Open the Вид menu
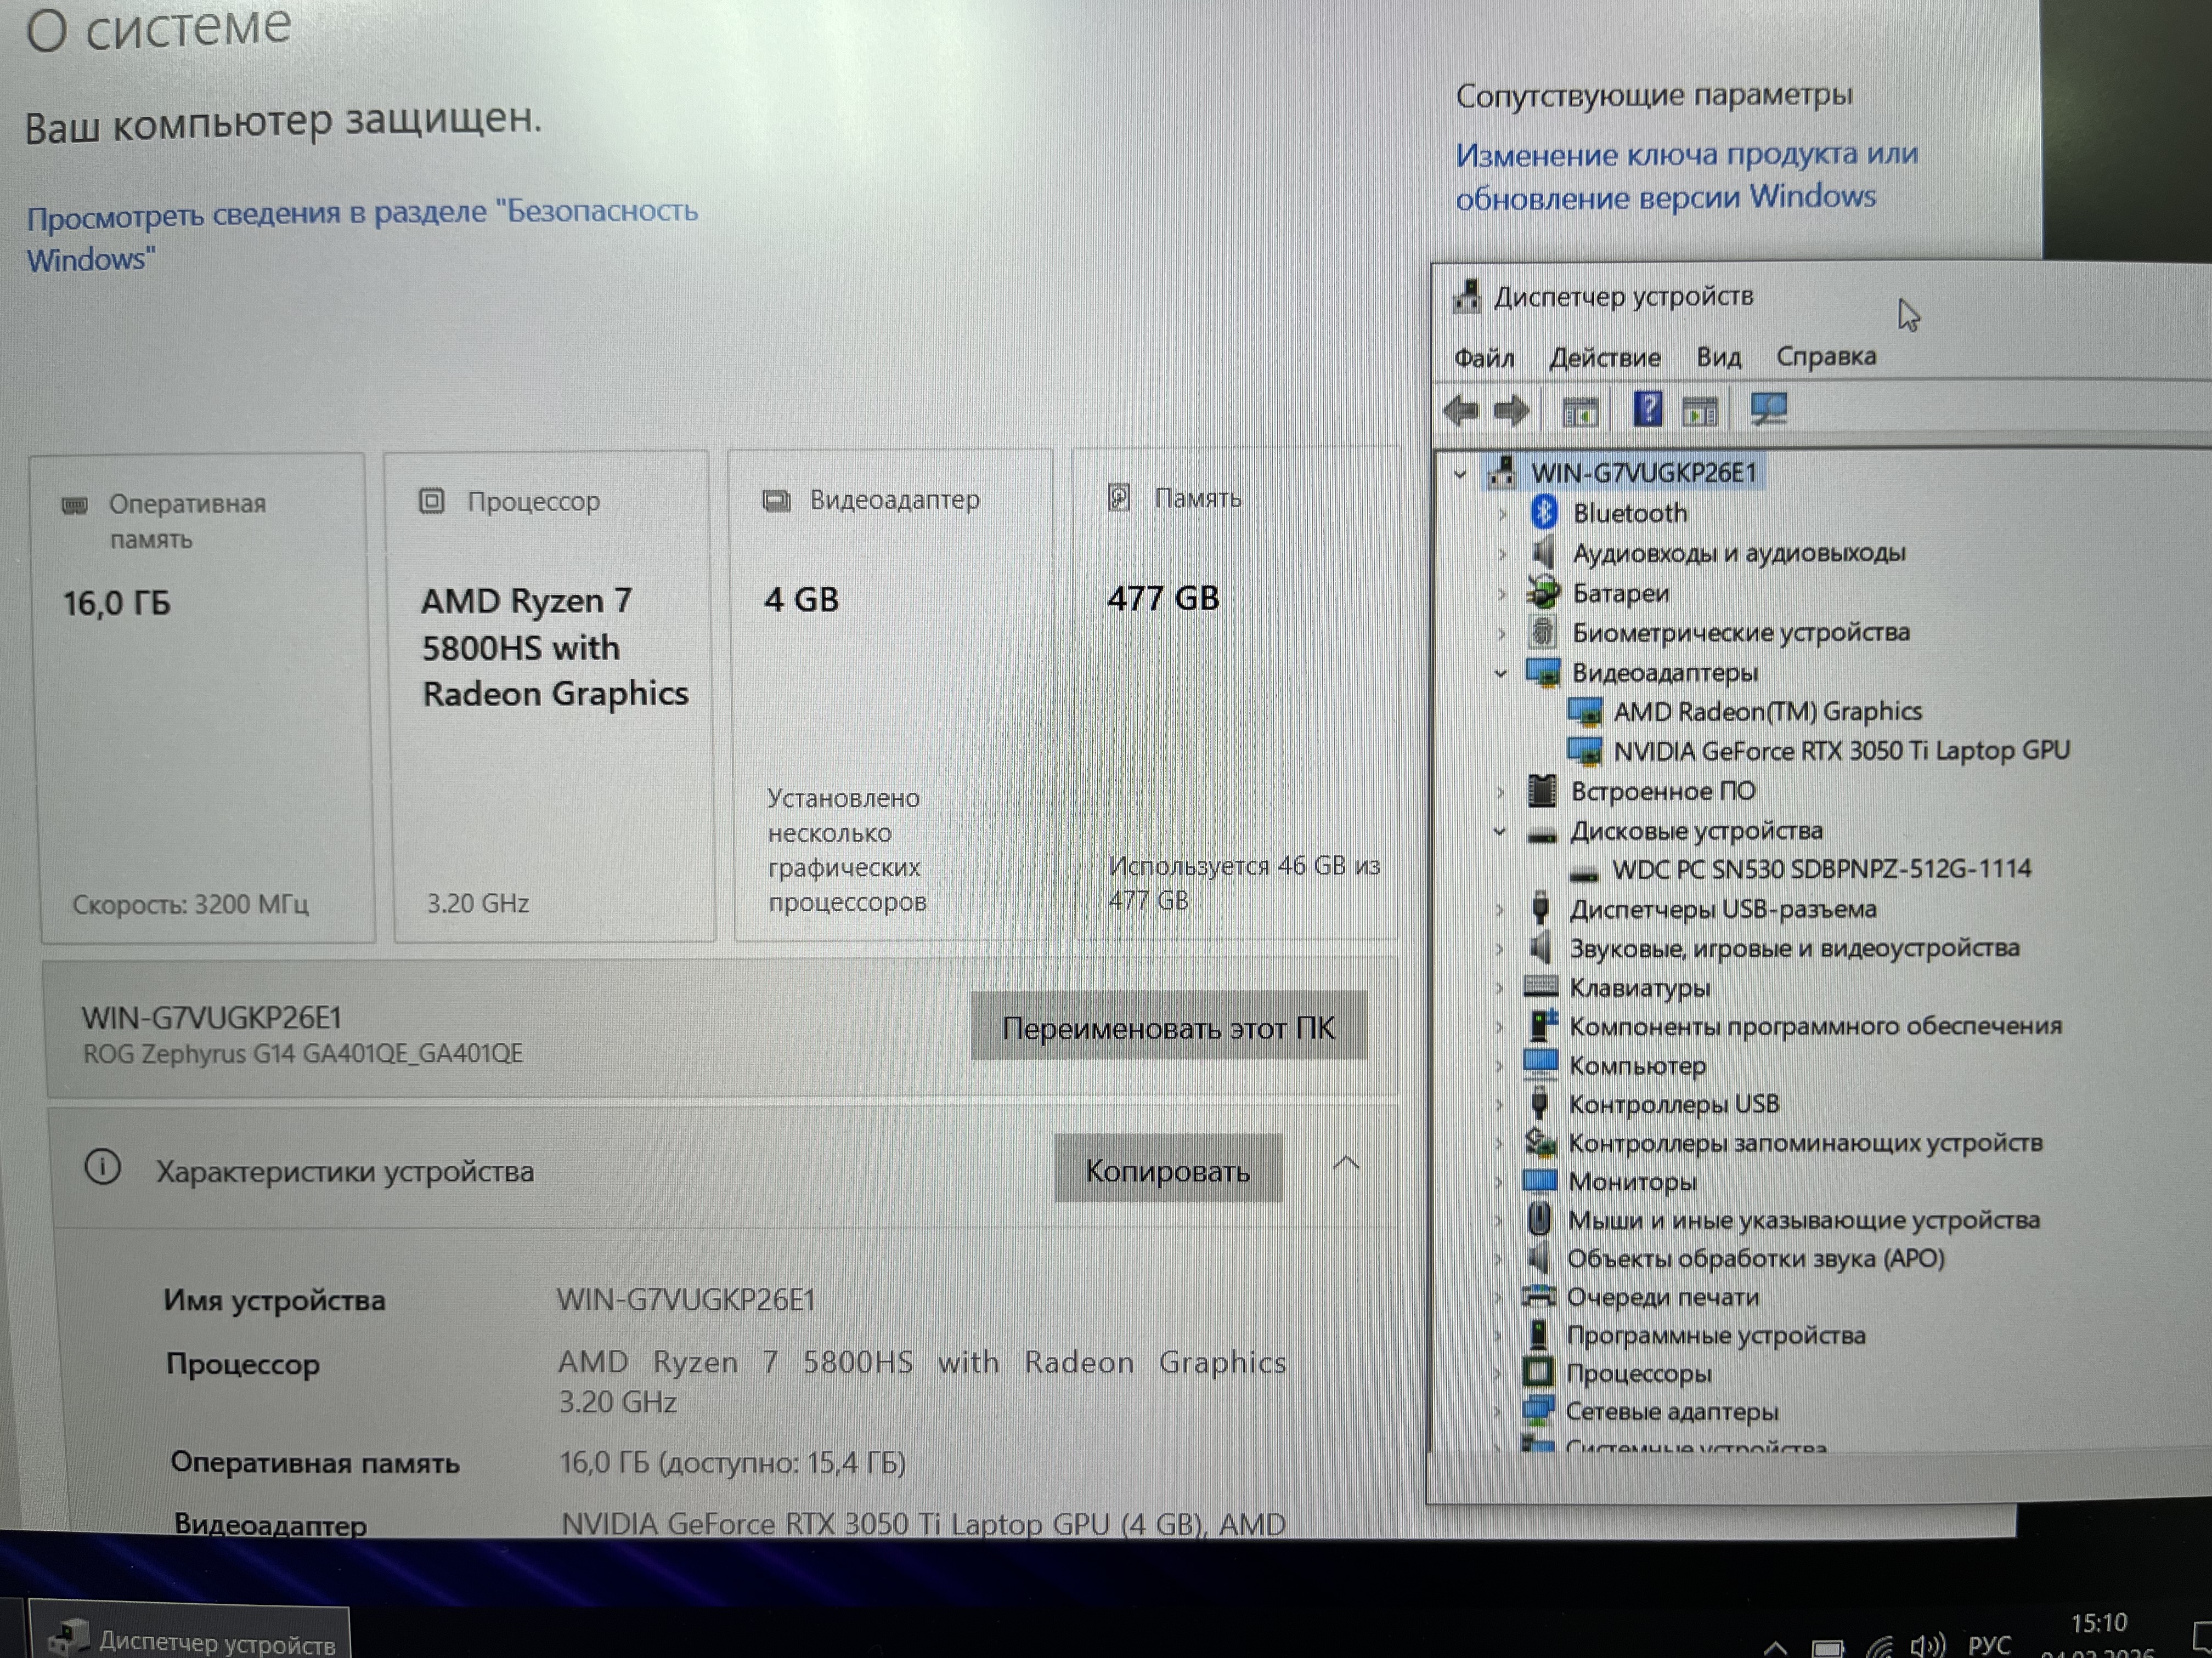 (x=1718, y=357)
